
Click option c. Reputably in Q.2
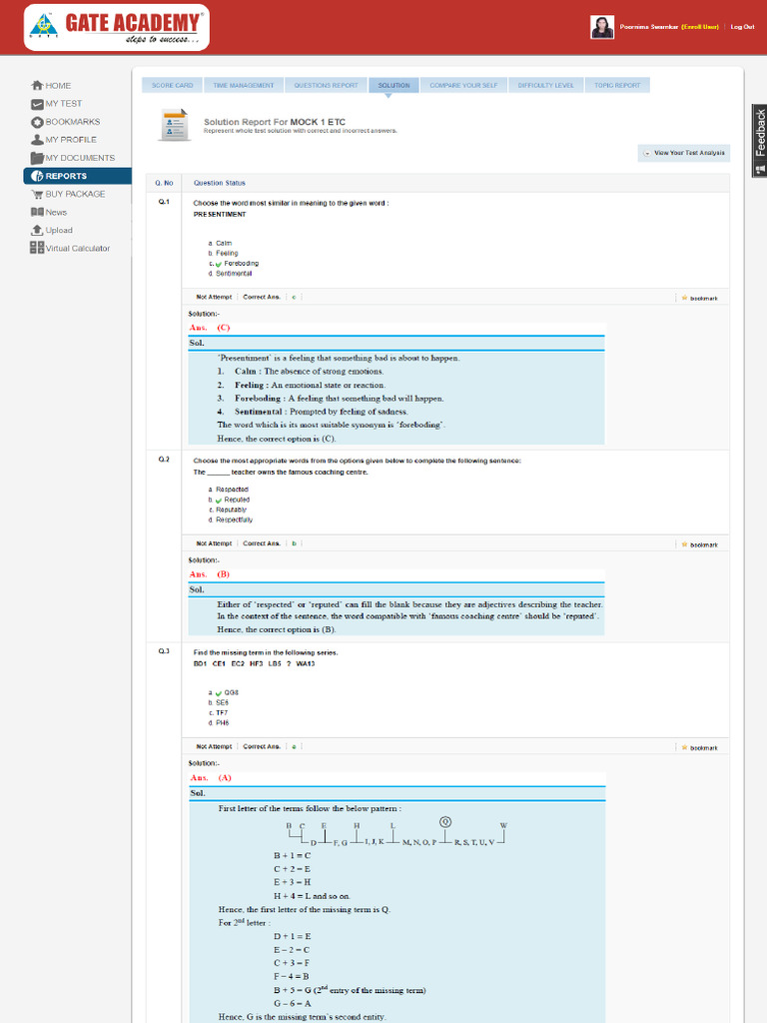point(228,510)
